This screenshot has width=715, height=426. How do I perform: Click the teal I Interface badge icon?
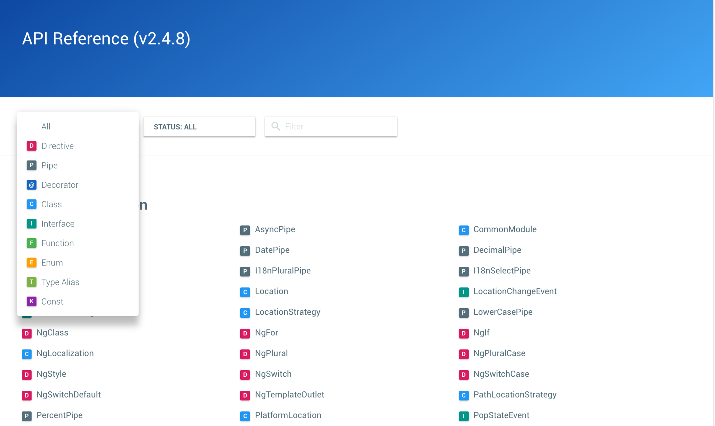coord(31,224)
